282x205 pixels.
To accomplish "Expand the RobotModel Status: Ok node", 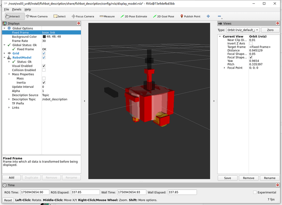I will pos(9,62).
